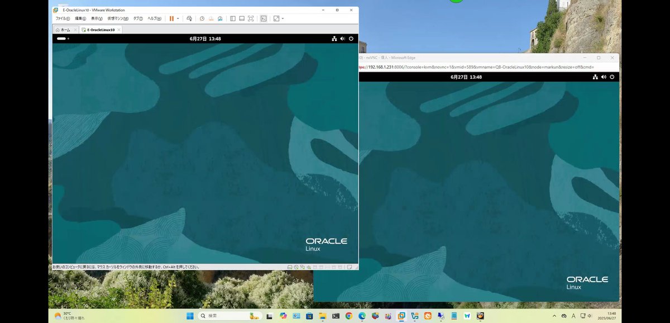Open the ヘルプ menu in VMware
This screenshot has width=670, height=323.
(154, 18)
